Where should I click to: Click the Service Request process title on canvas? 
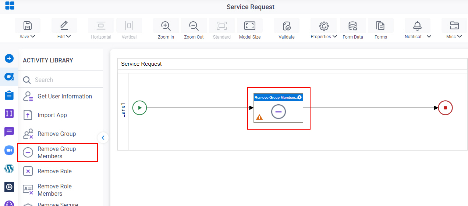[x=141, y=64]
